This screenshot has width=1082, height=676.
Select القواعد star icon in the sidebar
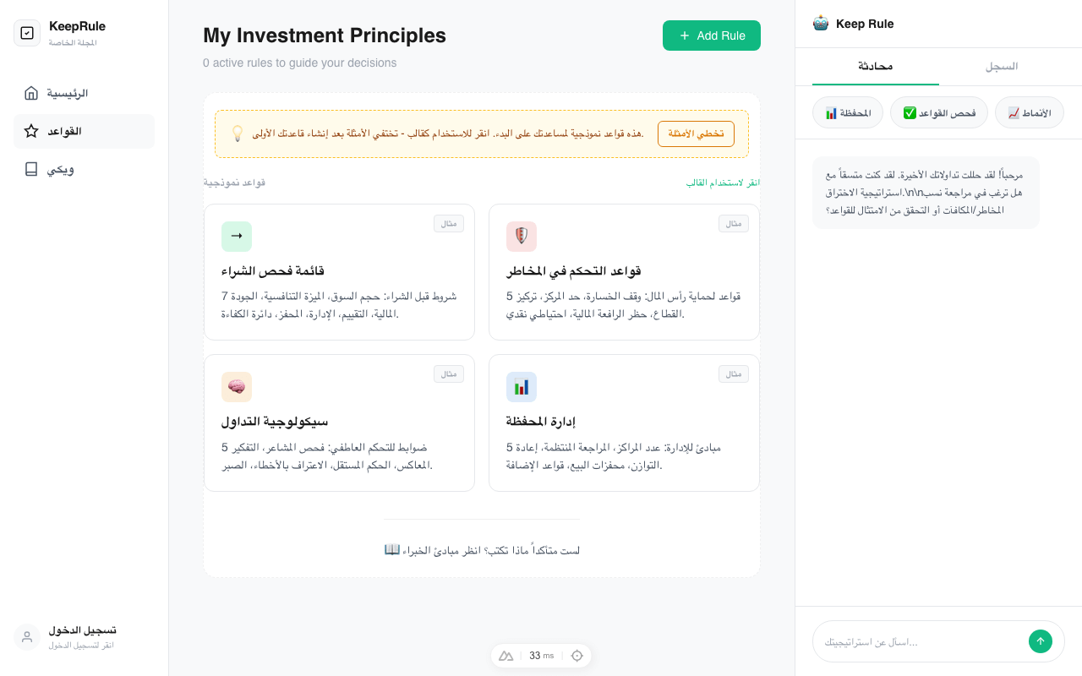[x=32, y=131]
